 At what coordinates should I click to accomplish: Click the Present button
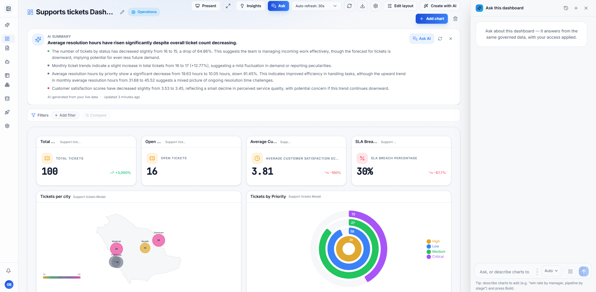(x=206, y=6)
